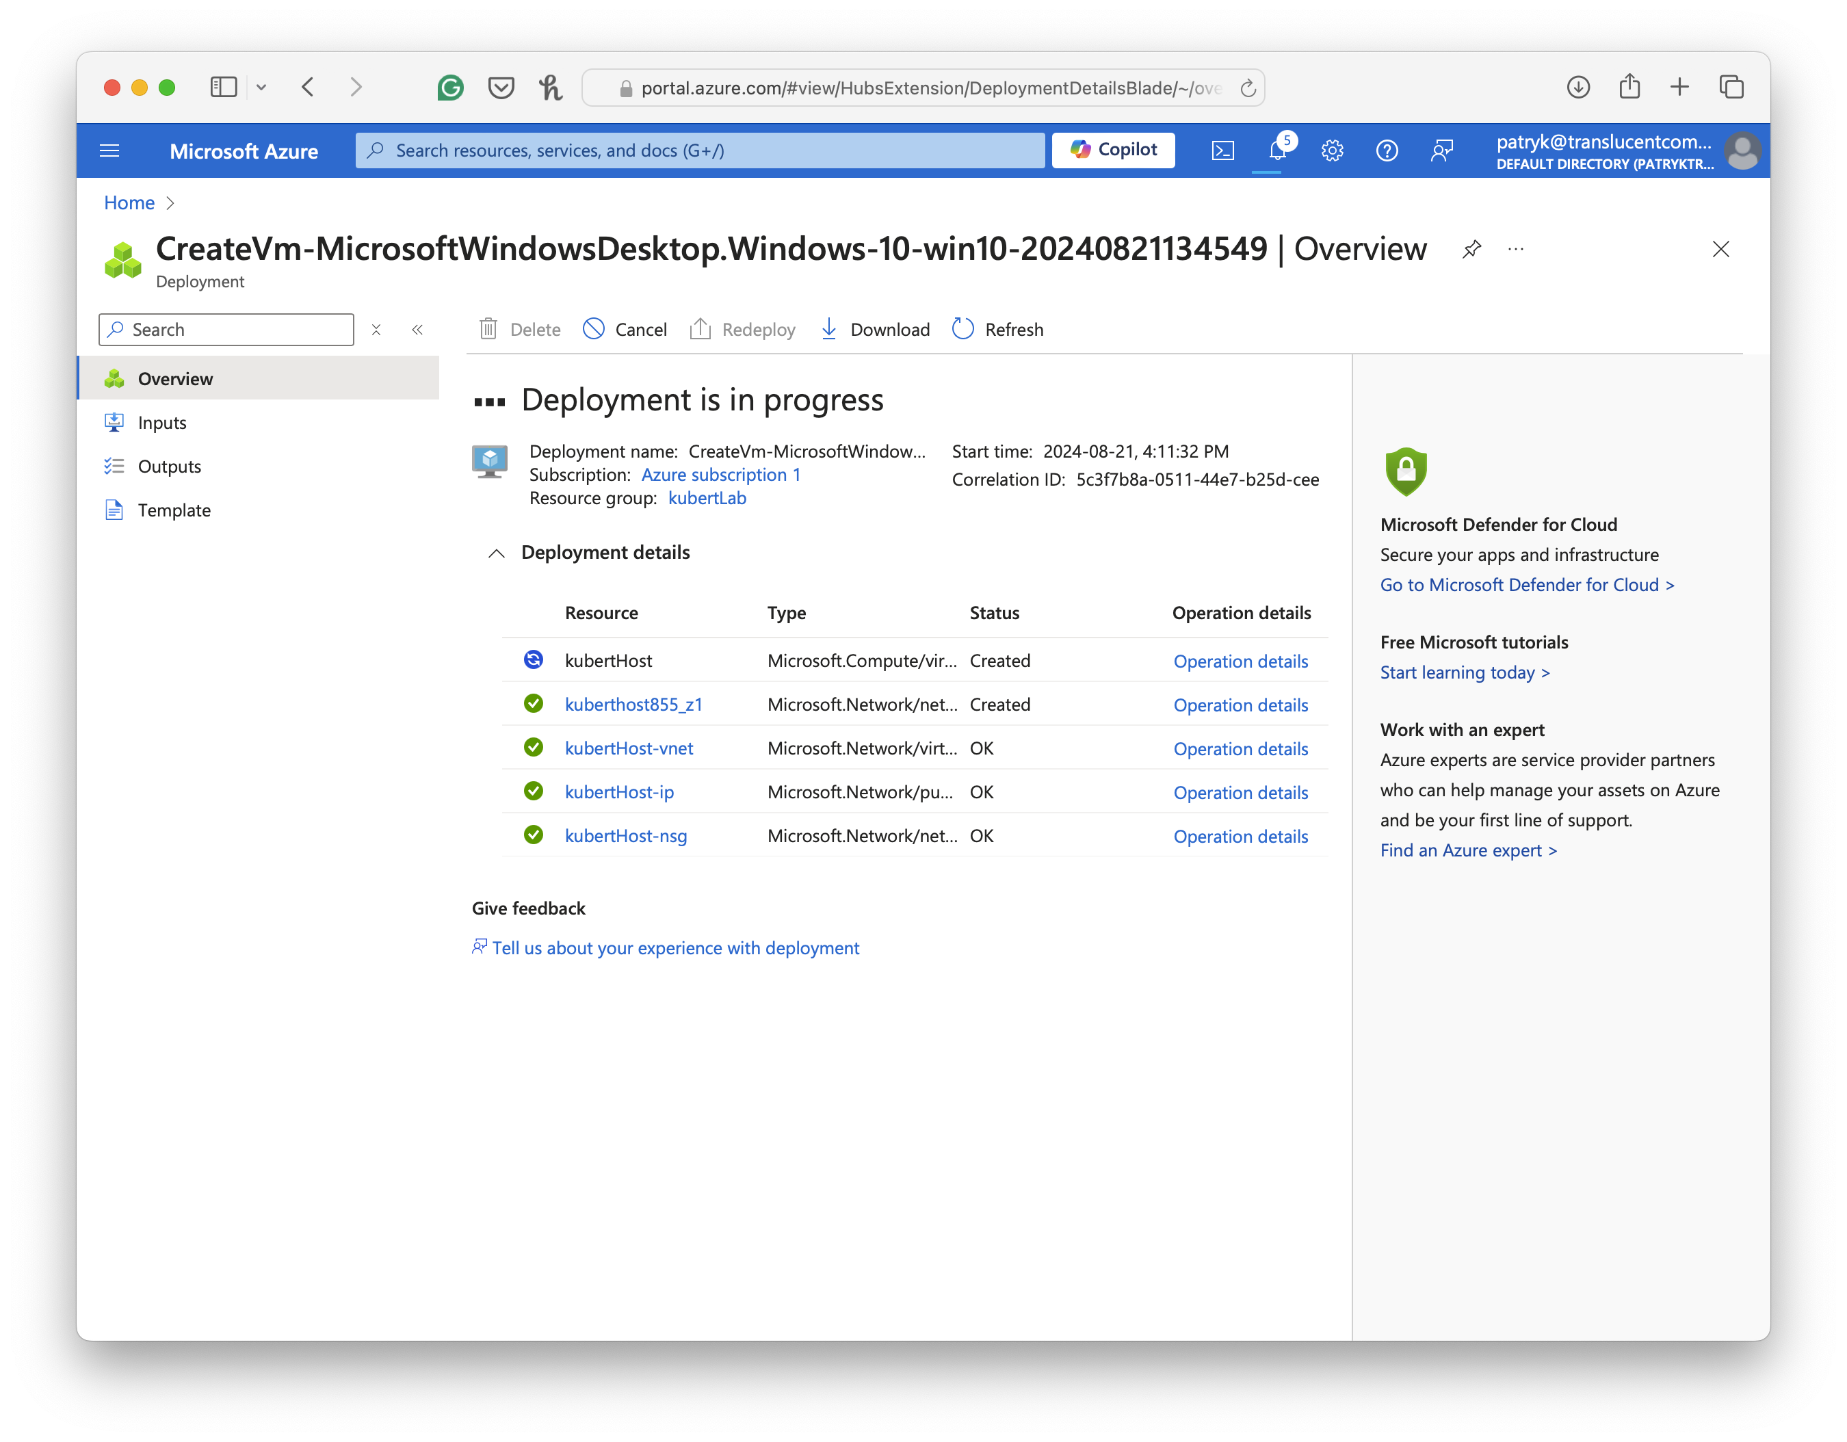
Task: Pin the deployment blade
Action: click(1471, 248)
